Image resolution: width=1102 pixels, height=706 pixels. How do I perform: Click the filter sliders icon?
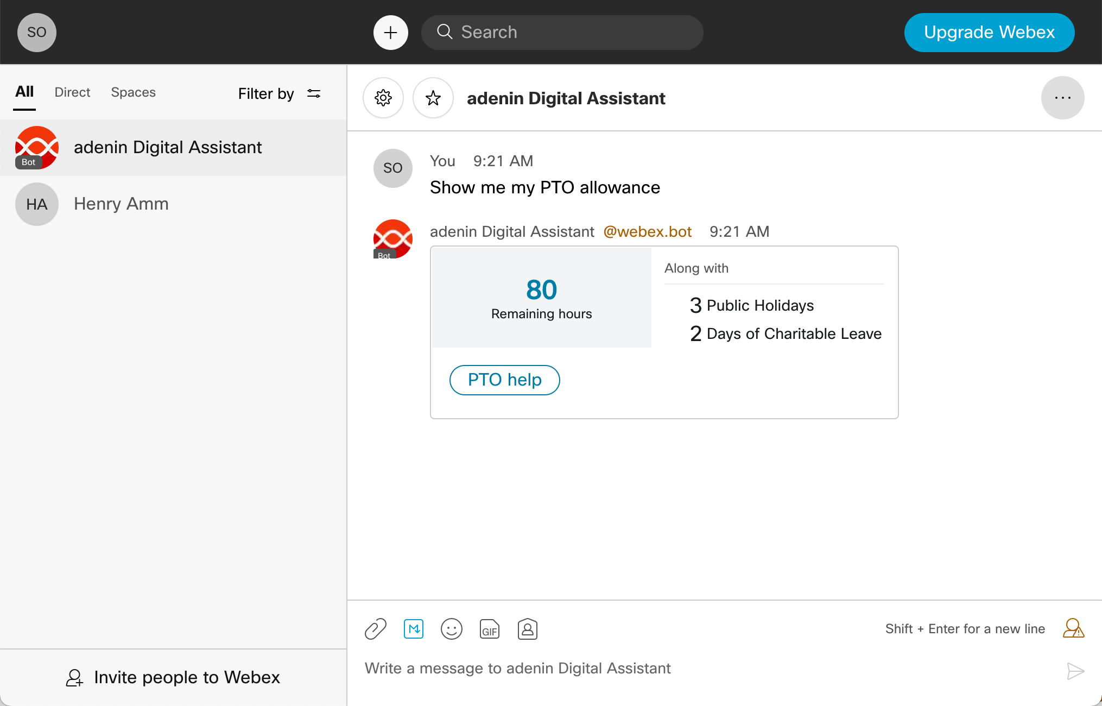pos(314,93)
